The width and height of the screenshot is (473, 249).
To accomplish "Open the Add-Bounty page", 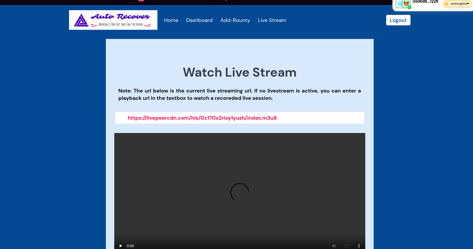I will click(235, 20).
